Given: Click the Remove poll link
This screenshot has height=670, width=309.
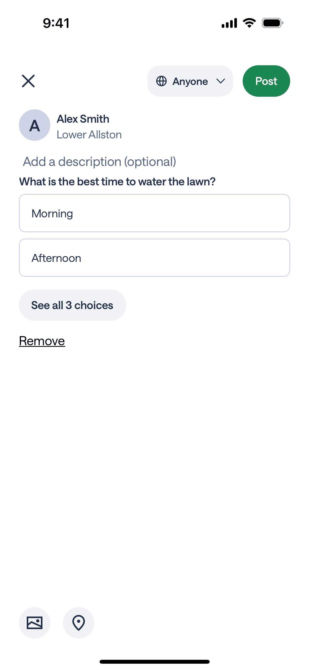Looking at the screenshot, I should [42, 341].
